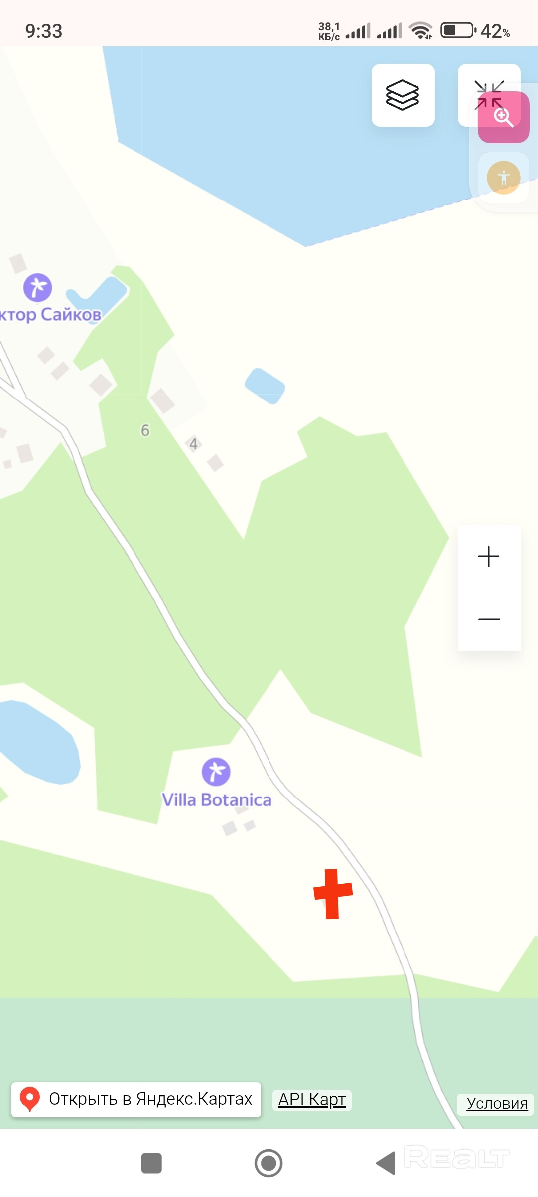Tap house number 6 on the map
538x1197 pixels.
[x=145, y=430]
